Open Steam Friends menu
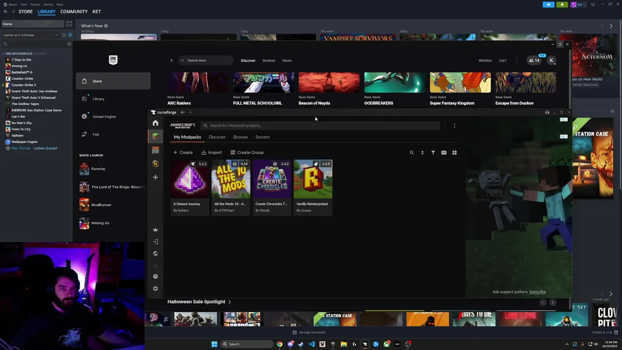Image resolution: width=622 pixels, height=350 pixels. tap(35, 4)
